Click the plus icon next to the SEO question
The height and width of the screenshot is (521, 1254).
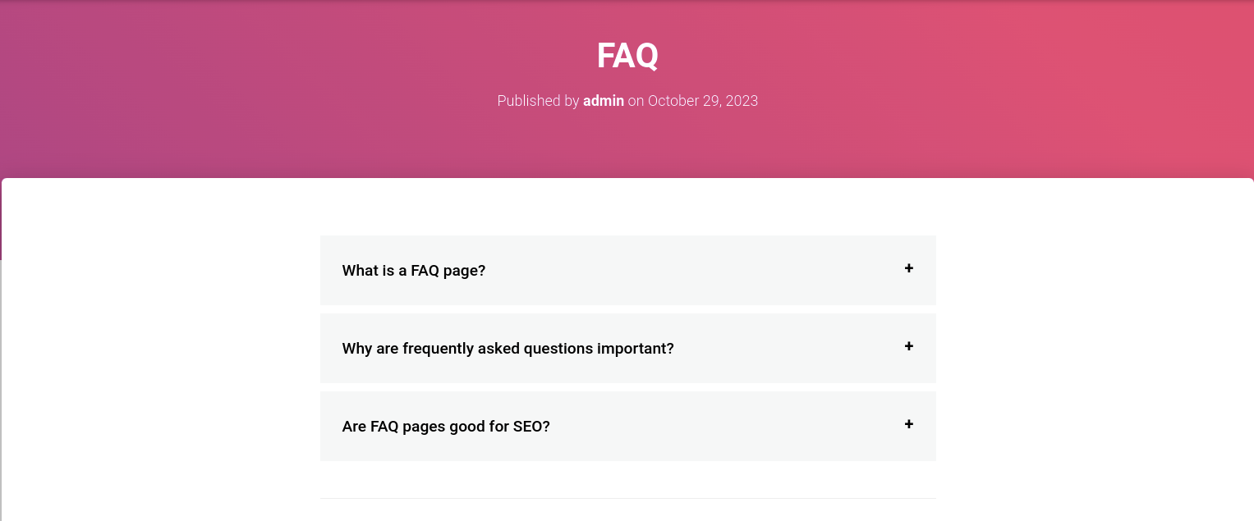pos(908,424)
